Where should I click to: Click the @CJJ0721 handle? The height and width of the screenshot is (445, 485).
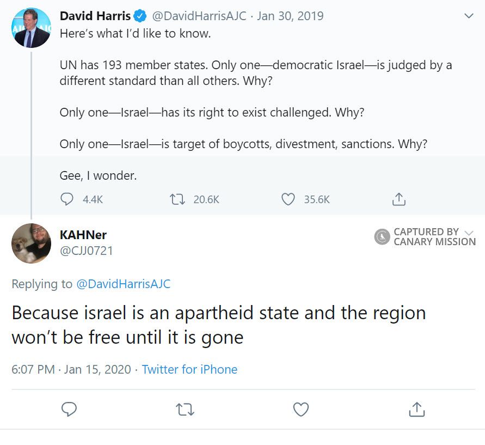pos(86,251)
